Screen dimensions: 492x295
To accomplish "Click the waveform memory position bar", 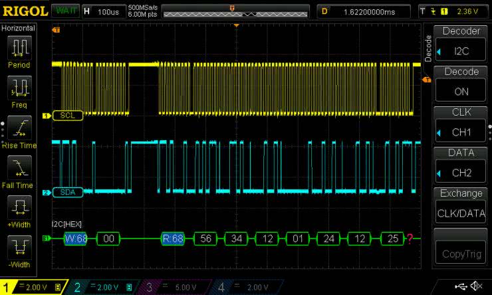I will click(x=235, y=11).
